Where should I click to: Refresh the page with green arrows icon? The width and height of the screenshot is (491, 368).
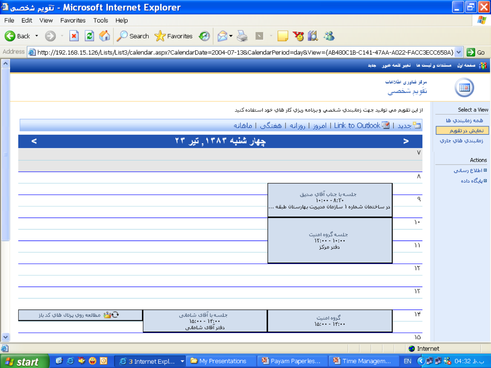tap(89, 36)
